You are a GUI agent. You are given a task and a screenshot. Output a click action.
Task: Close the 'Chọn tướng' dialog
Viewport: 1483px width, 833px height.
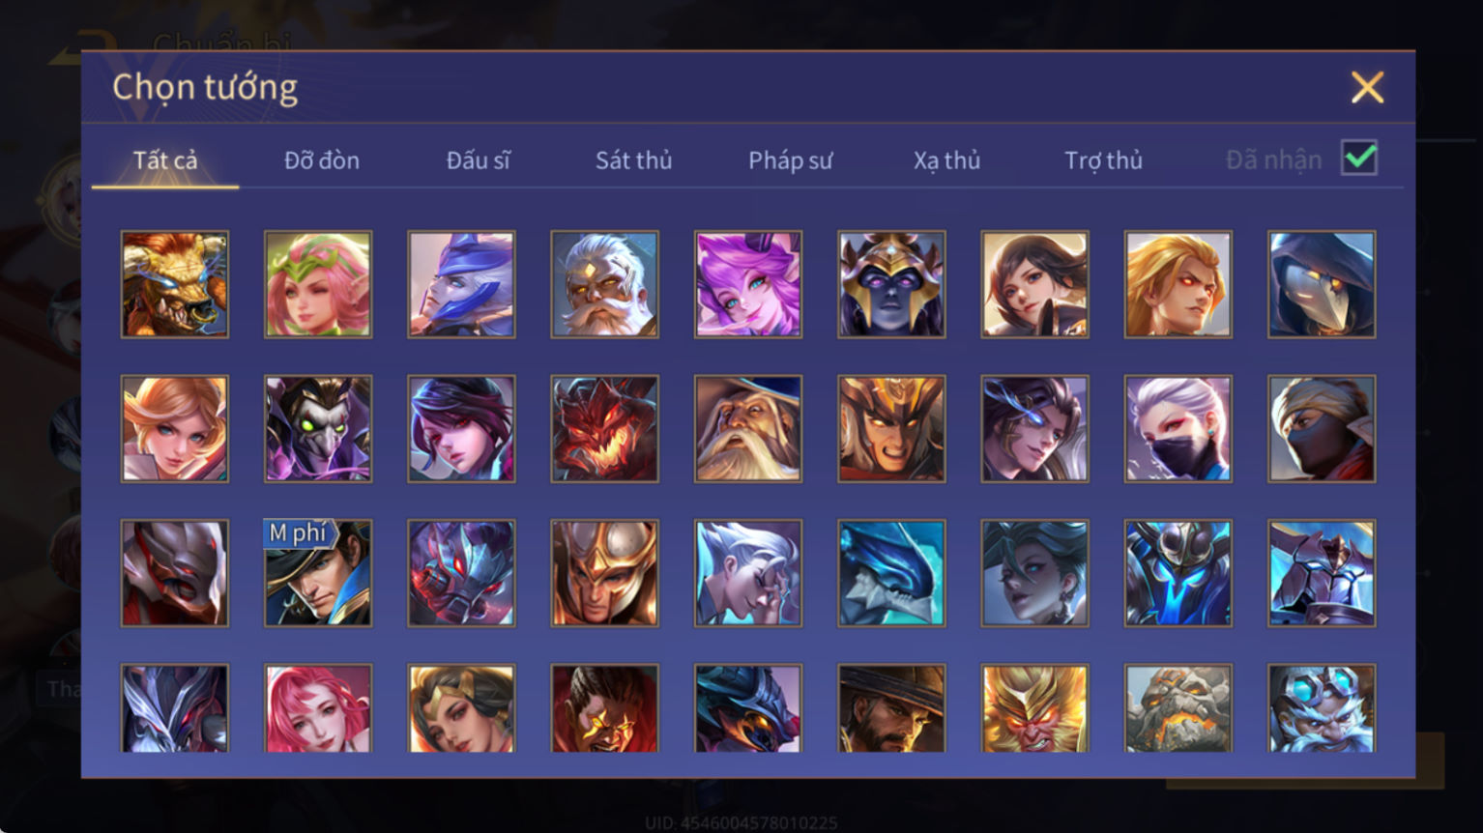click(1367, 87)
